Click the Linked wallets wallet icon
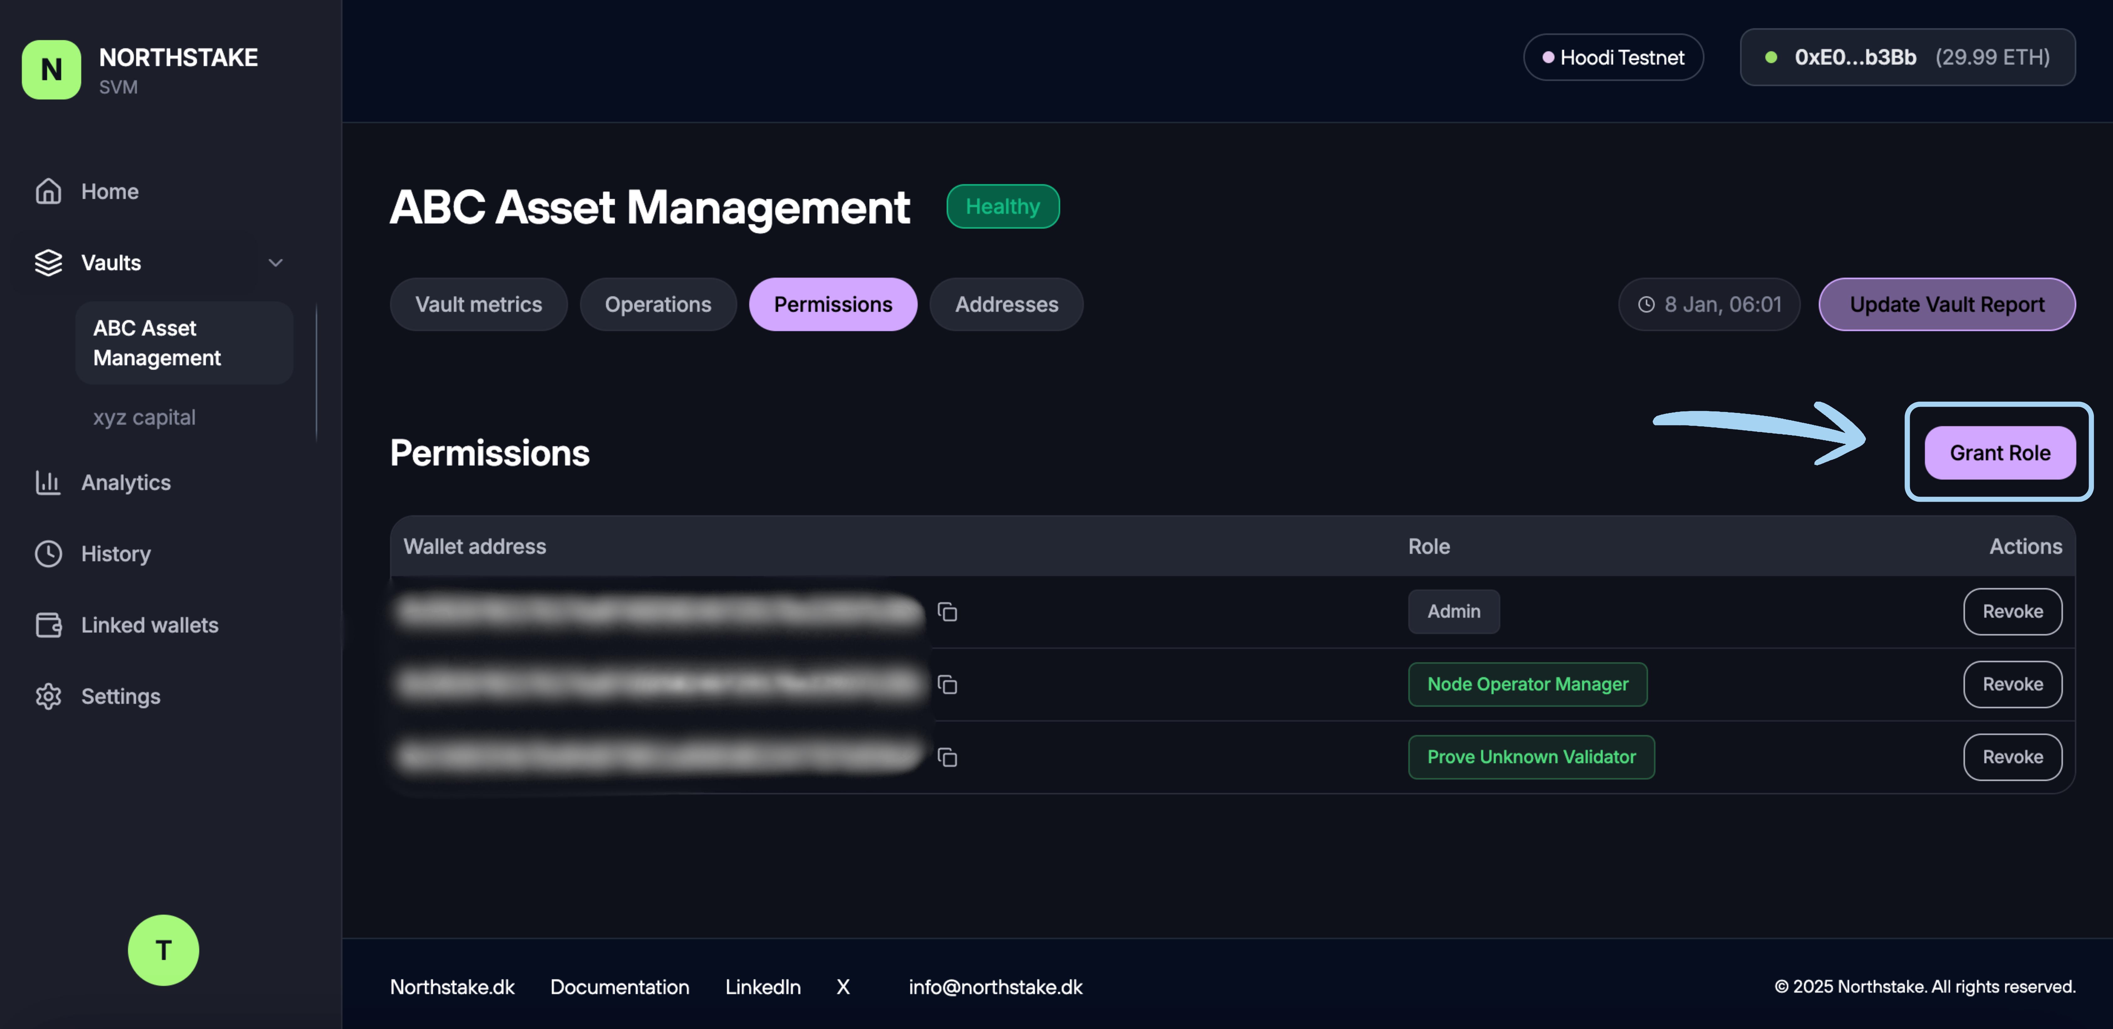Image resolution: width=2113 pixels, height=1029 pixels. 48,625
